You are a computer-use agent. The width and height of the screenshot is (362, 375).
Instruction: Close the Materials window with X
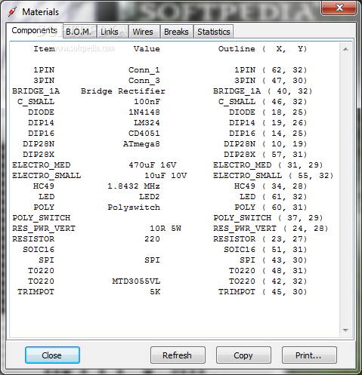[339, 8]
